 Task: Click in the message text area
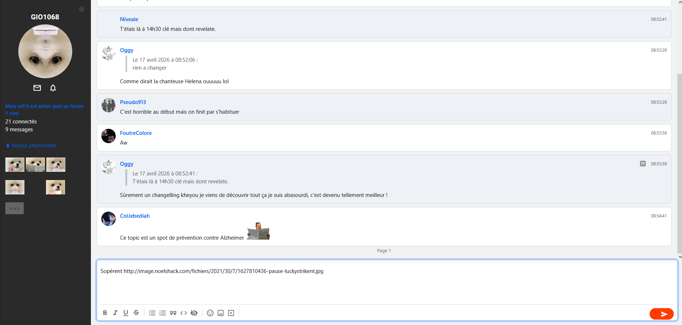pyautogui.click(x=386, y=285)
